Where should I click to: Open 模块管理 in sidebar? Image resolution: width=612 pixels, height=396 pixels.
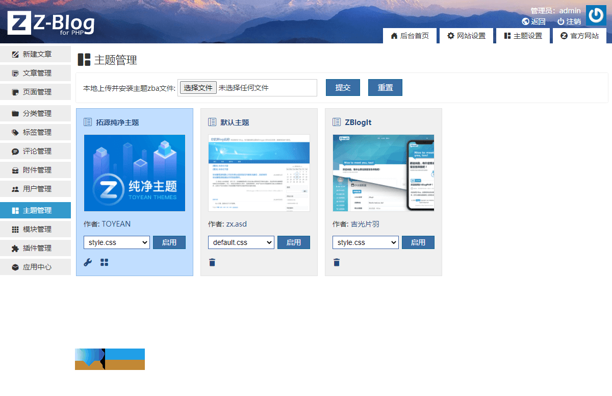[x=35, y=229]
